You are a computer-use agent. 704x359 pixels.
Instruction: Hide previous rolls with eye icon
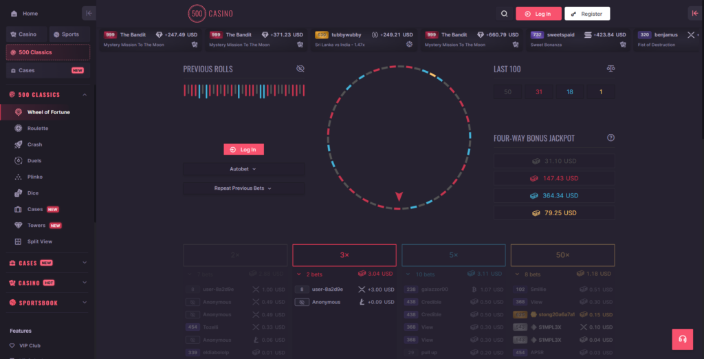[300, 69]
